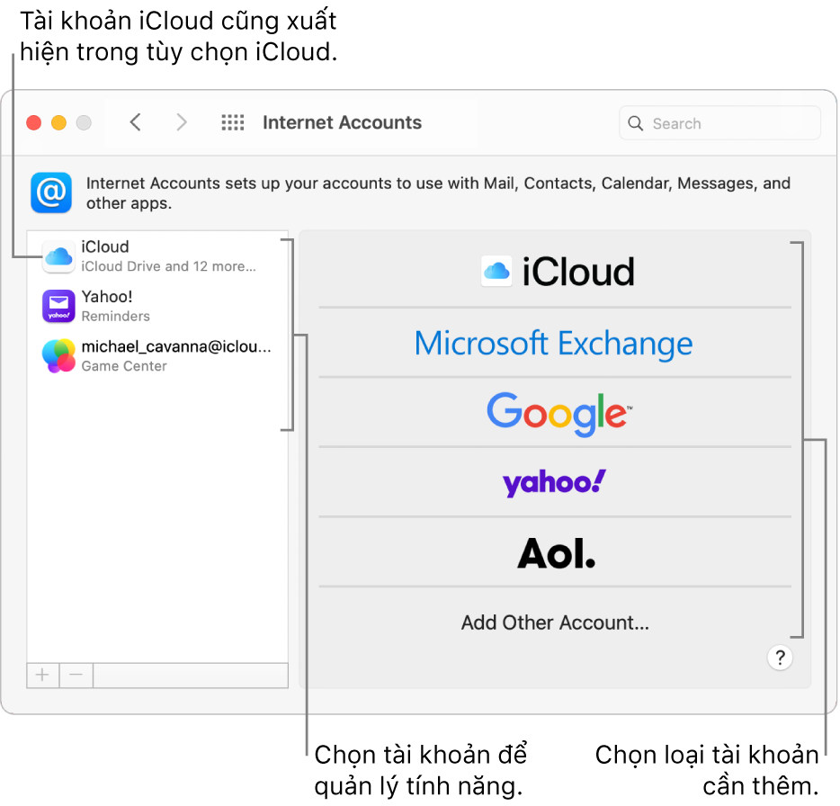This screenshot has height=806, width=840.
Task: Select the michael_cavanna Game Center account
Action: click(157, 356)
